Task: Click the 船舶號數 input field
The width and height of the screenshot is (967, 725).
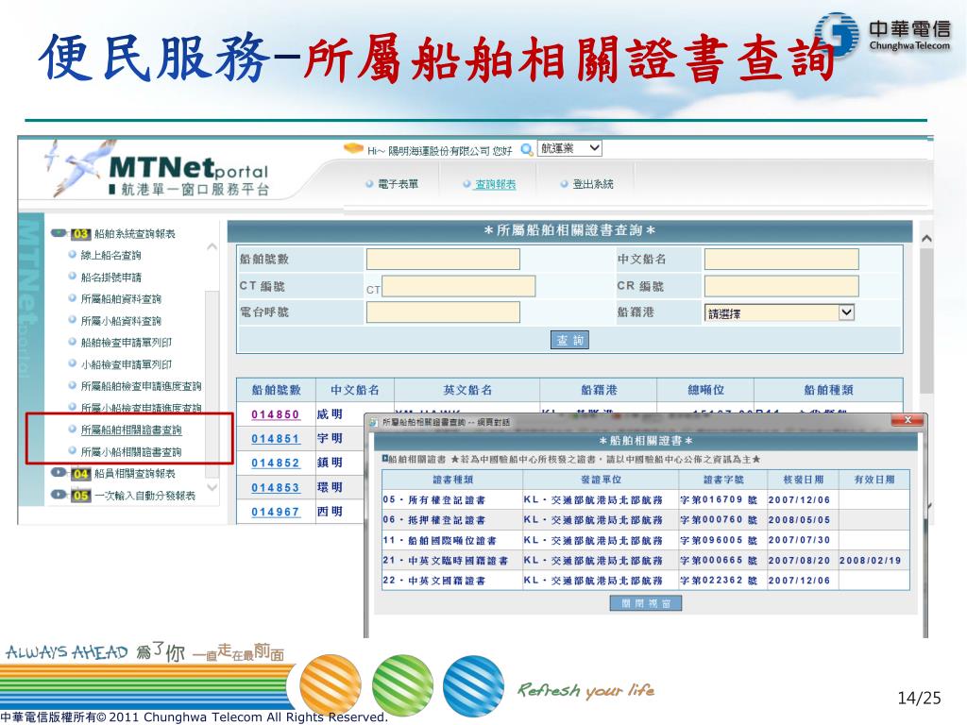Action: tap(443, 259)
